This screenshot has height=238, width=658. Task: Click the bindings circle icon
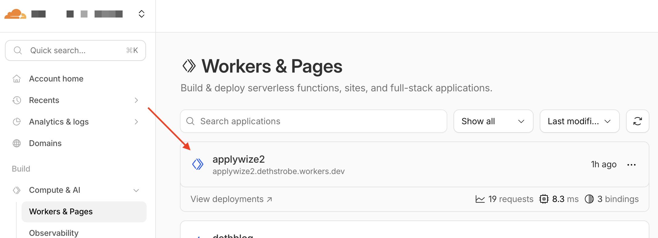pyautogui.click(x=589, y=199)
